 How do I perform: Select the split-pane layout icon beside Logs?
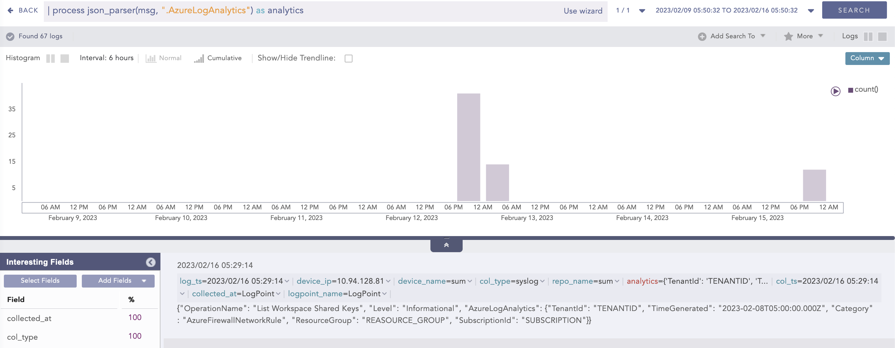[869, 36]
